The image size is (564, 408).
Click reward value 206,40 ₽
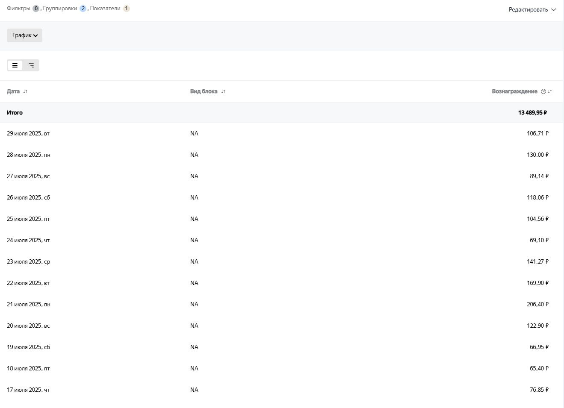(x=537, y=304)
